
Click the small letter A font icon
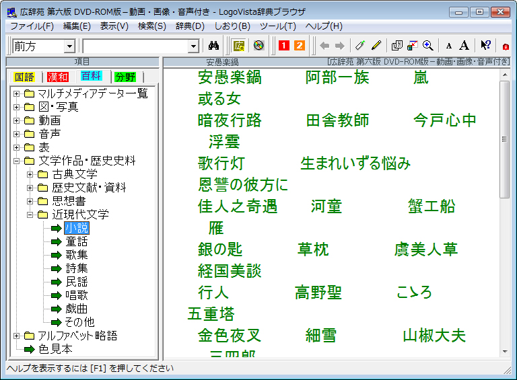point(449,46)
